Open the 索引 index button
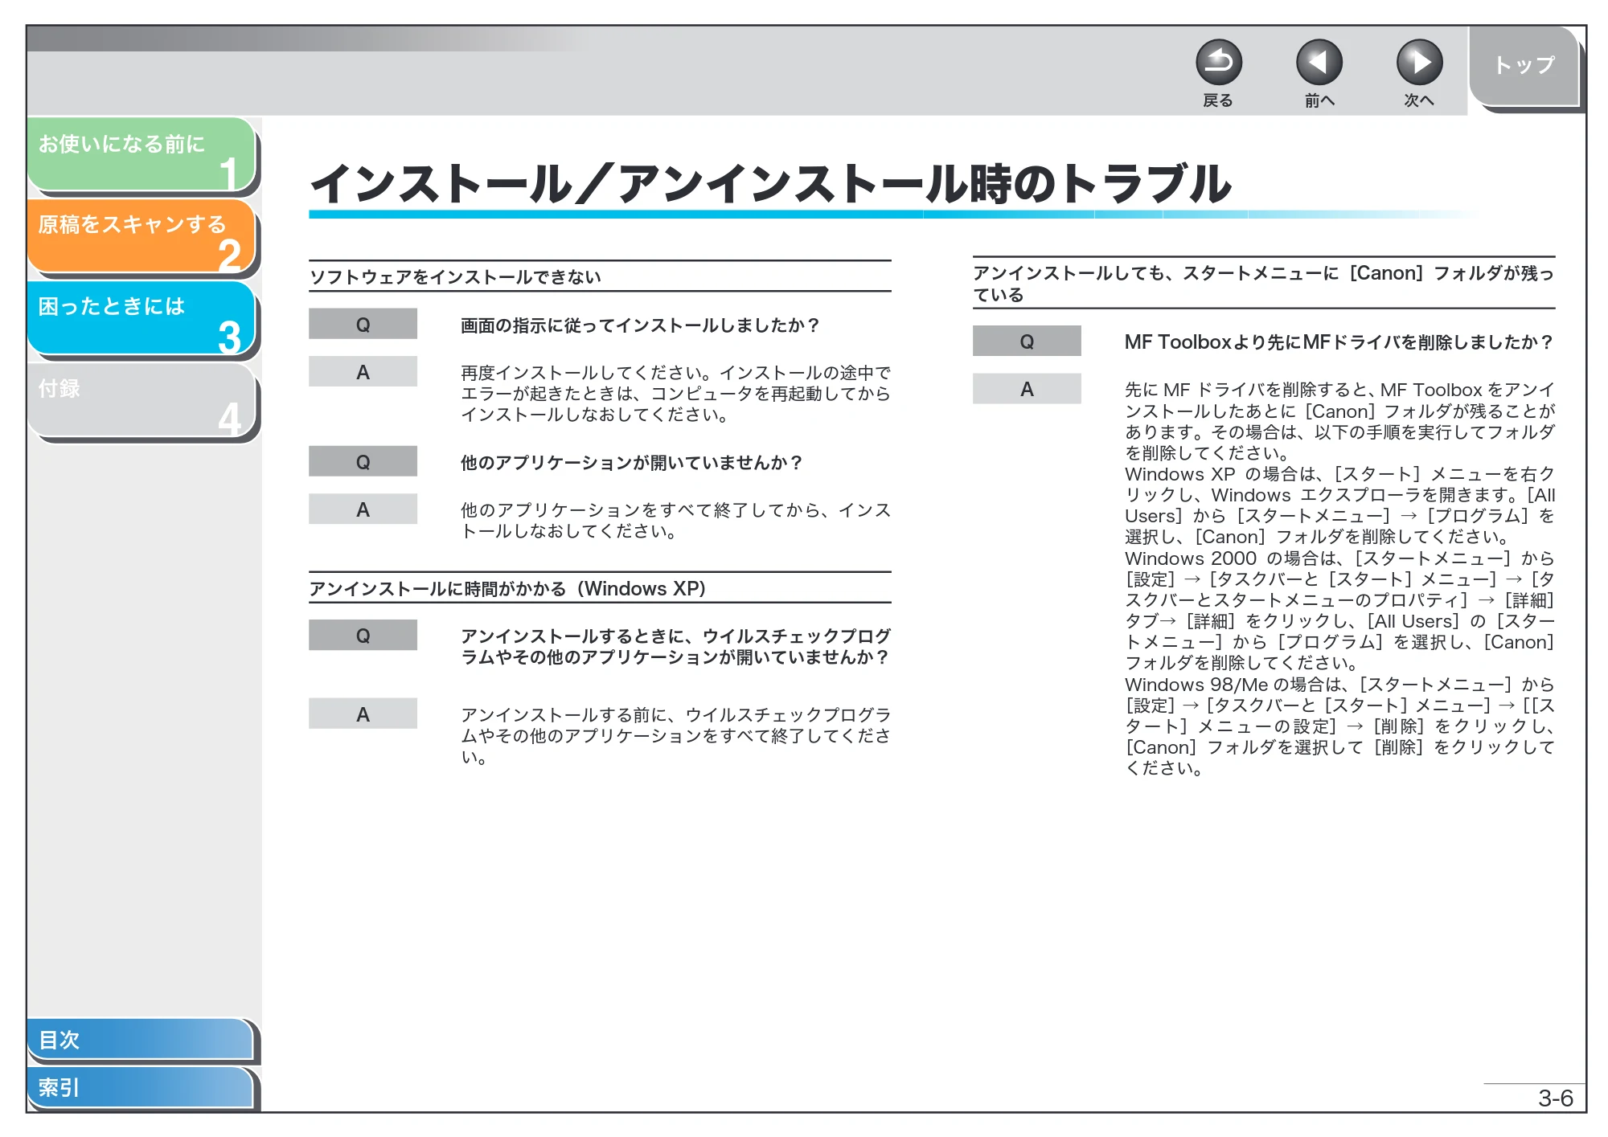This screenshot has width=1608, height=1137. (x=141, y=1087)
